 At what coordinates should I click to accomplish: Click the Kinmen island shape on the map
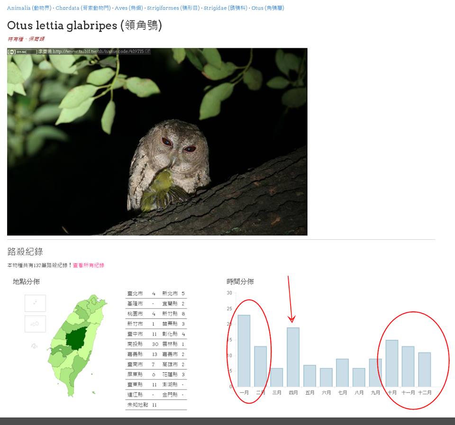click(x=34, y=346)
